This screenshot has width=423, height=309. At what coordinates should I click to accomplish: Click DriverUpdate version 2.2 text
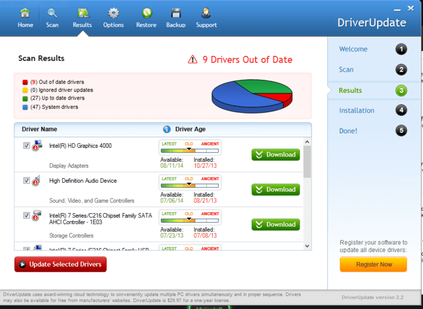[372, 297]
